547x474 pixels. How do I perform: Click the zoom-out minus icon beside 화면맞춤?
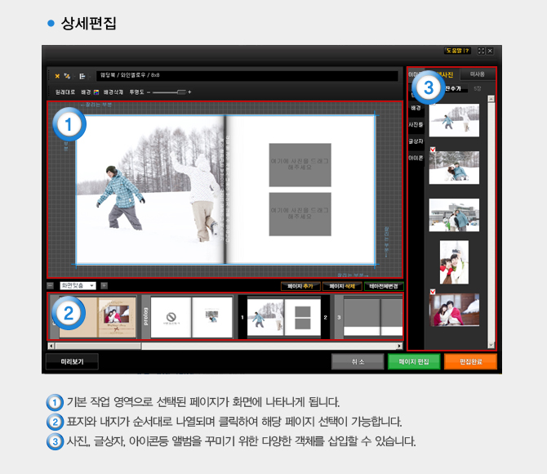[51, 285]
